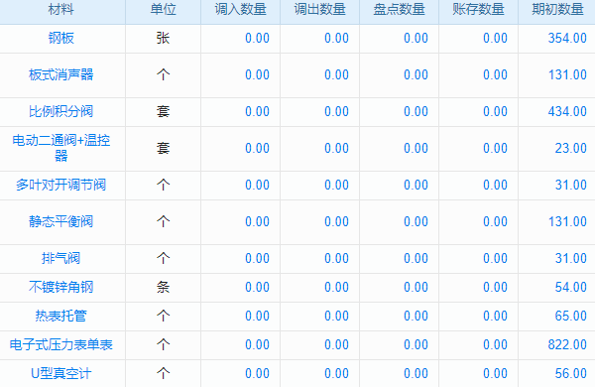Screen dimensions: 595x387
Task: Select 131.00 in the 板式消声器 row
Action: tap(567, 74)
